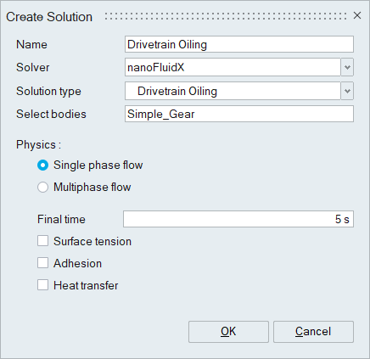The width and height of the screenshot is (370, 359).
Task: Click the Drivetrain Oiling solution type field
Action: [233, 91]
